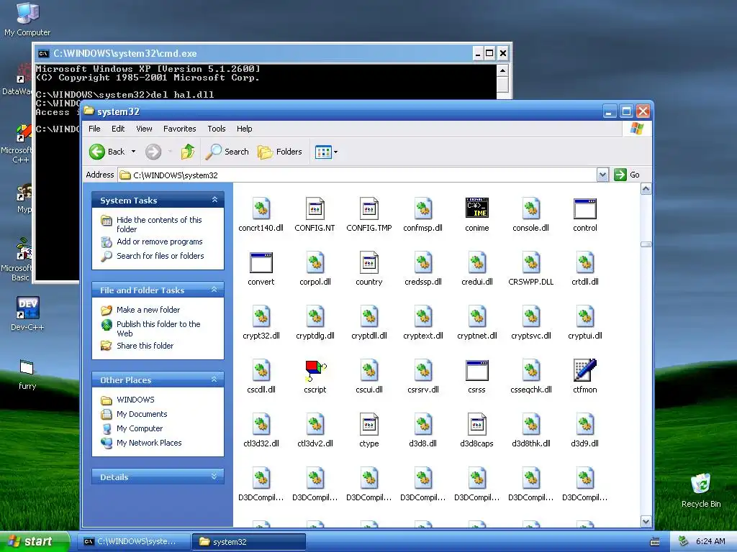Select the crypt32.dll file icon
The image size is (737, 552).
(261, 317)
